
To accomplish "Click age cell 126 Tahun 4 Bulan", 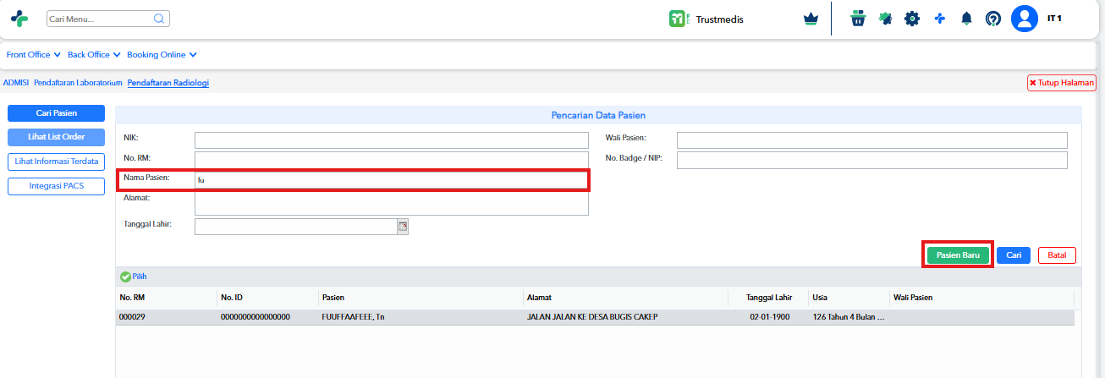I will point(848,317).
